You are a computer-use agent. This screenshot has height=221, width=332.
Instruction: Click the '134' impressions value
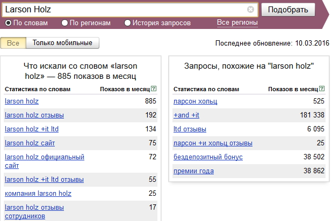[151, 129]
